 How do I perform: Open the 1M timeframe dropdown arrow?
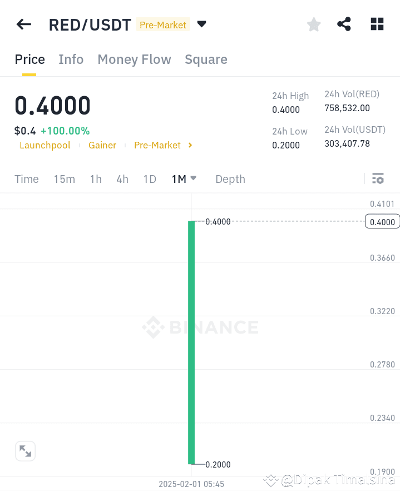coord(193,179)
